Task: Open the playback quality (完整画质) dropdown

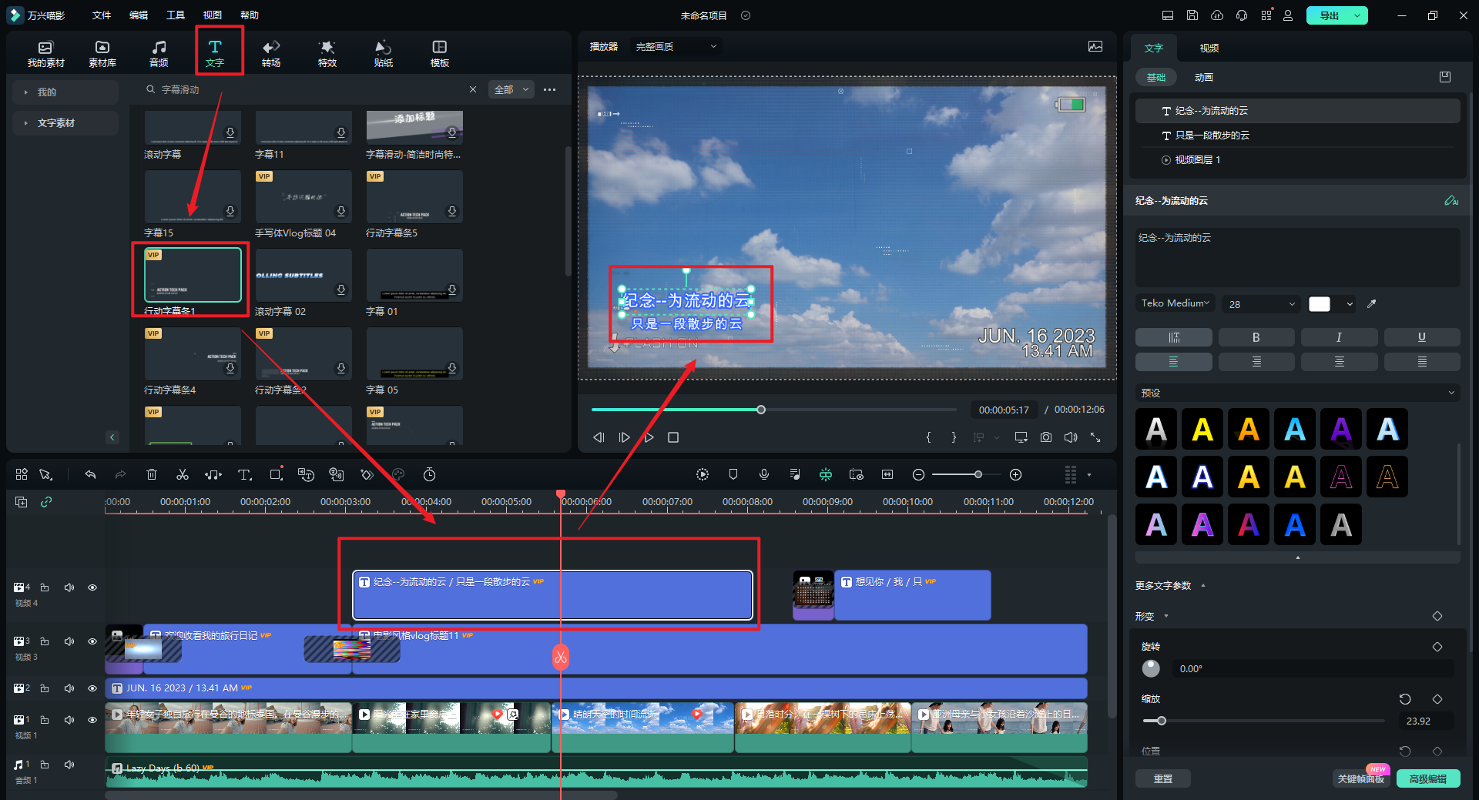Action: point(676,47)
